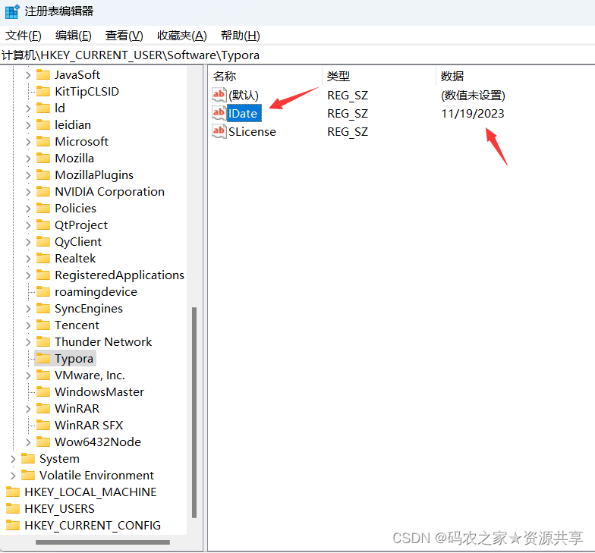Select the Microsoft key label
This screenshot has width=595, height=553.
click(82, 142)
